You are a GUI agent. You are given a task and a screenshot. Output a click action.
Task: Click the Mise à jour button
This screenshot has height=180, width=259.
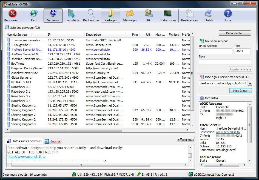click(x=241, y=91)
